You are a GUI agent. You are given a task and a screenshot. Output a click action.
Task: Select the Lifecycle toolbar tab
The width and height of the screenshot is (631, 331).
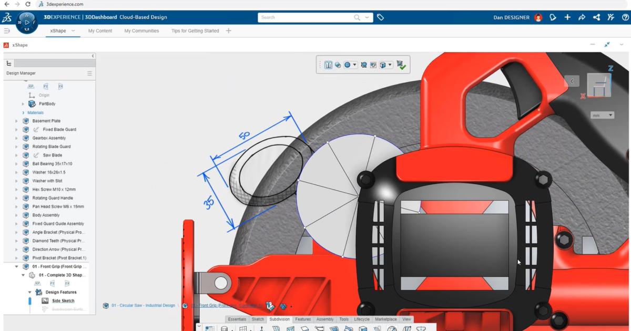pos(362,319)
